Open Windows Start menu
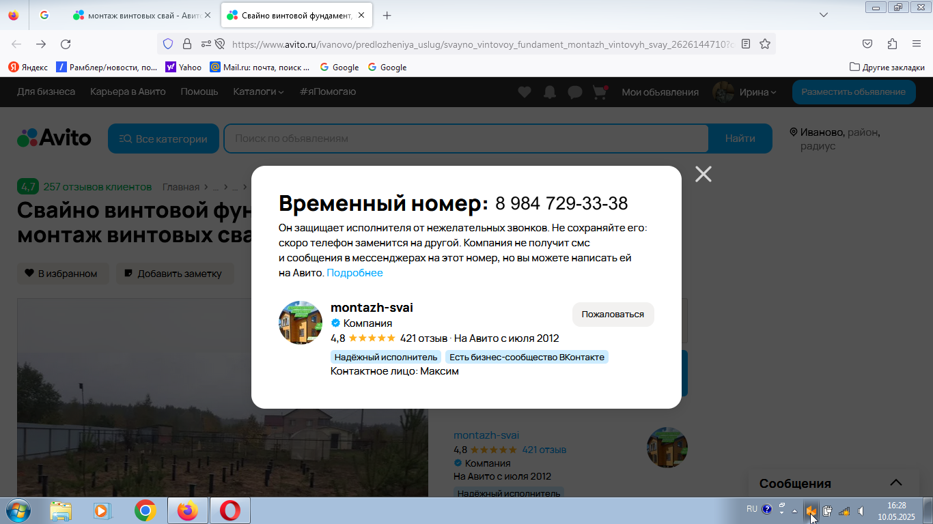The height and width of the screenshot is (524, 933). click(x=18, y=510)
